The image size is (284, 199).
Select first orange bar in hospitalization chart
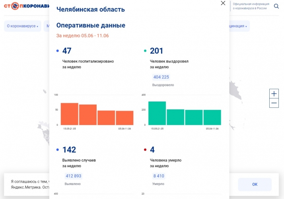(69, 114)
